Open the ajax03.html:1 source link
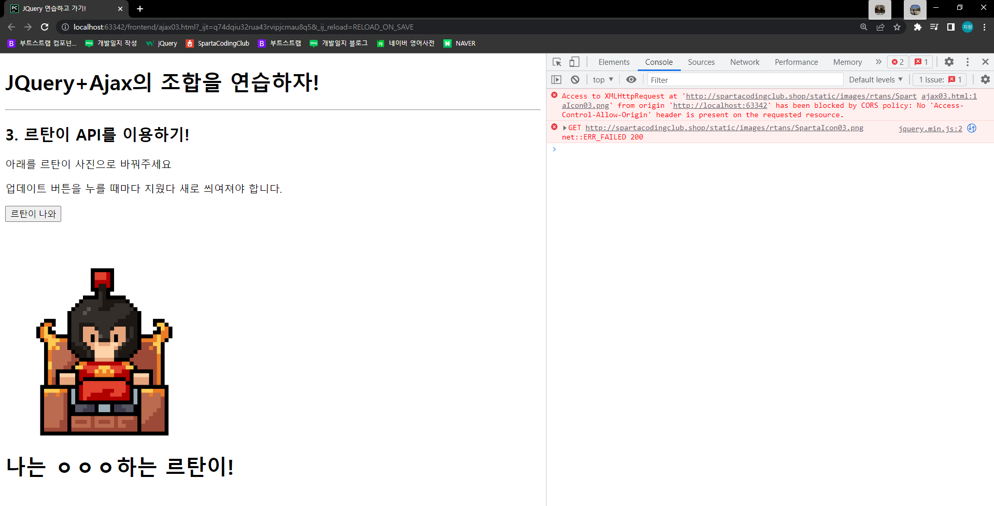The image size is (994, 506). (949, 96)
